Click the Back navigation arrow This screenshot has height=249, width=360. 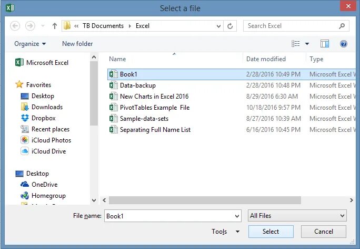click(x=15, y=26)
